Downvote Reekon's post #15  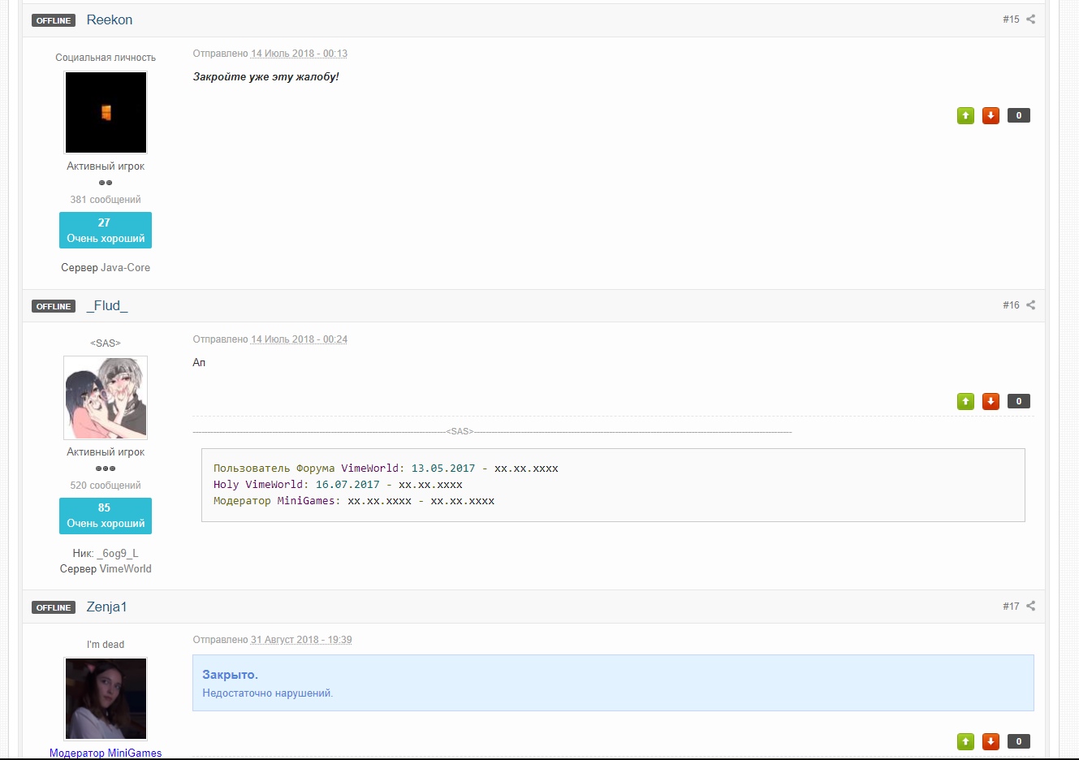tap(991, 115)
